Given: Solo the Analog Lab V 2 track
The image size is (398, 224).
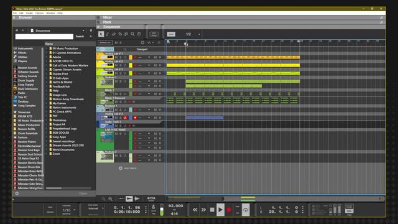Looking at the screenshot, I should click(x=120, y=65).
